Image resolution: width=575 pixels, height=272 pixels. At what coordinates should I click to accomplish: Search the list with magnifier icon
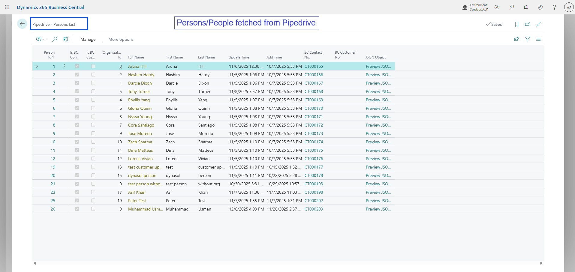click(x=55, y=39)
